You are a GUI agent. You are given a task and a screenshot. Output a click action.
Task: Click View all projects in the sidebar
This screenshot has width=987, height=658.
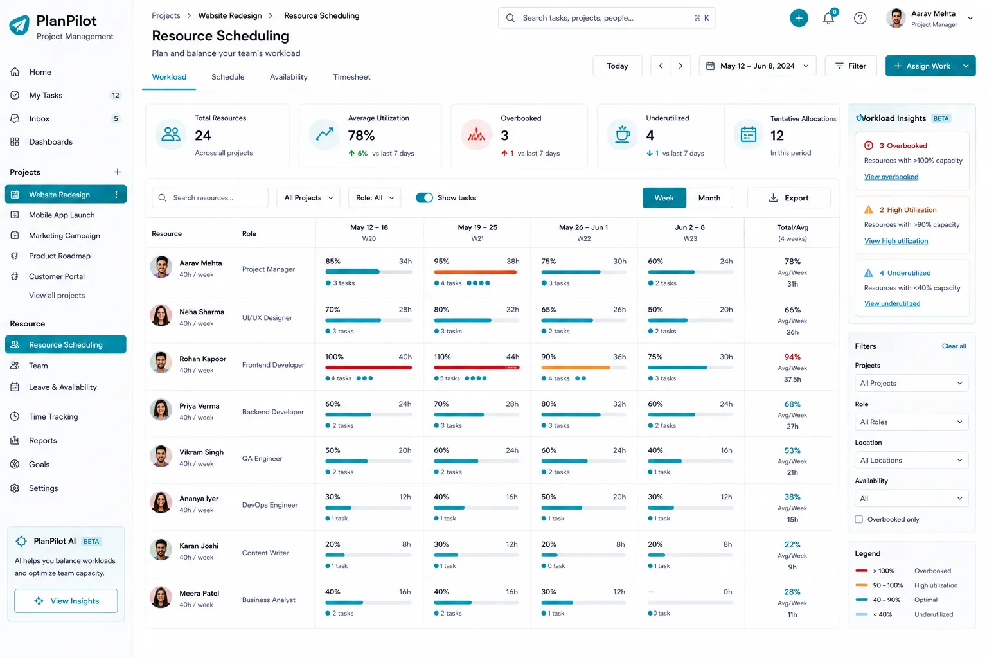coord(57,296)
